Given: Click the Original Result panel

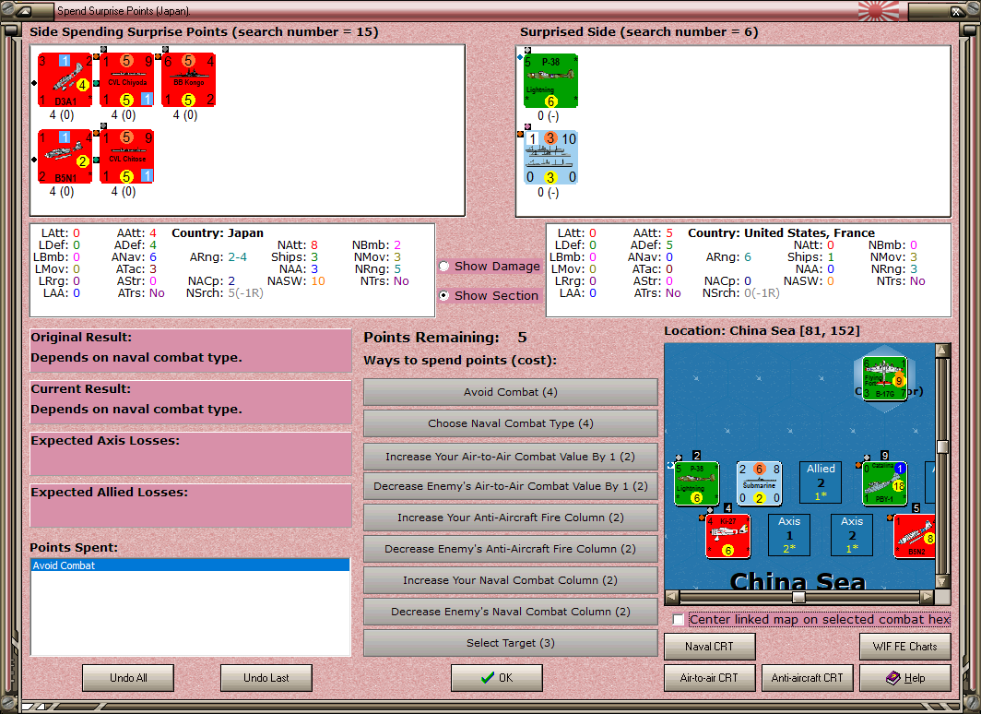Looking at the screenshot, I should tap(191, 351).
